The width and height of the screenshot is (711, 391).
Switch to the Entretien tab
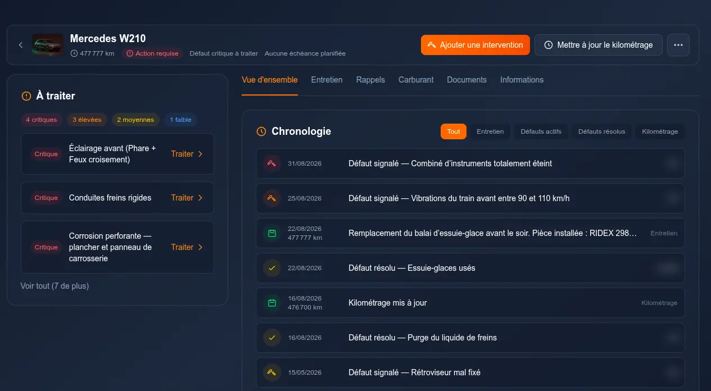point(327,80)
